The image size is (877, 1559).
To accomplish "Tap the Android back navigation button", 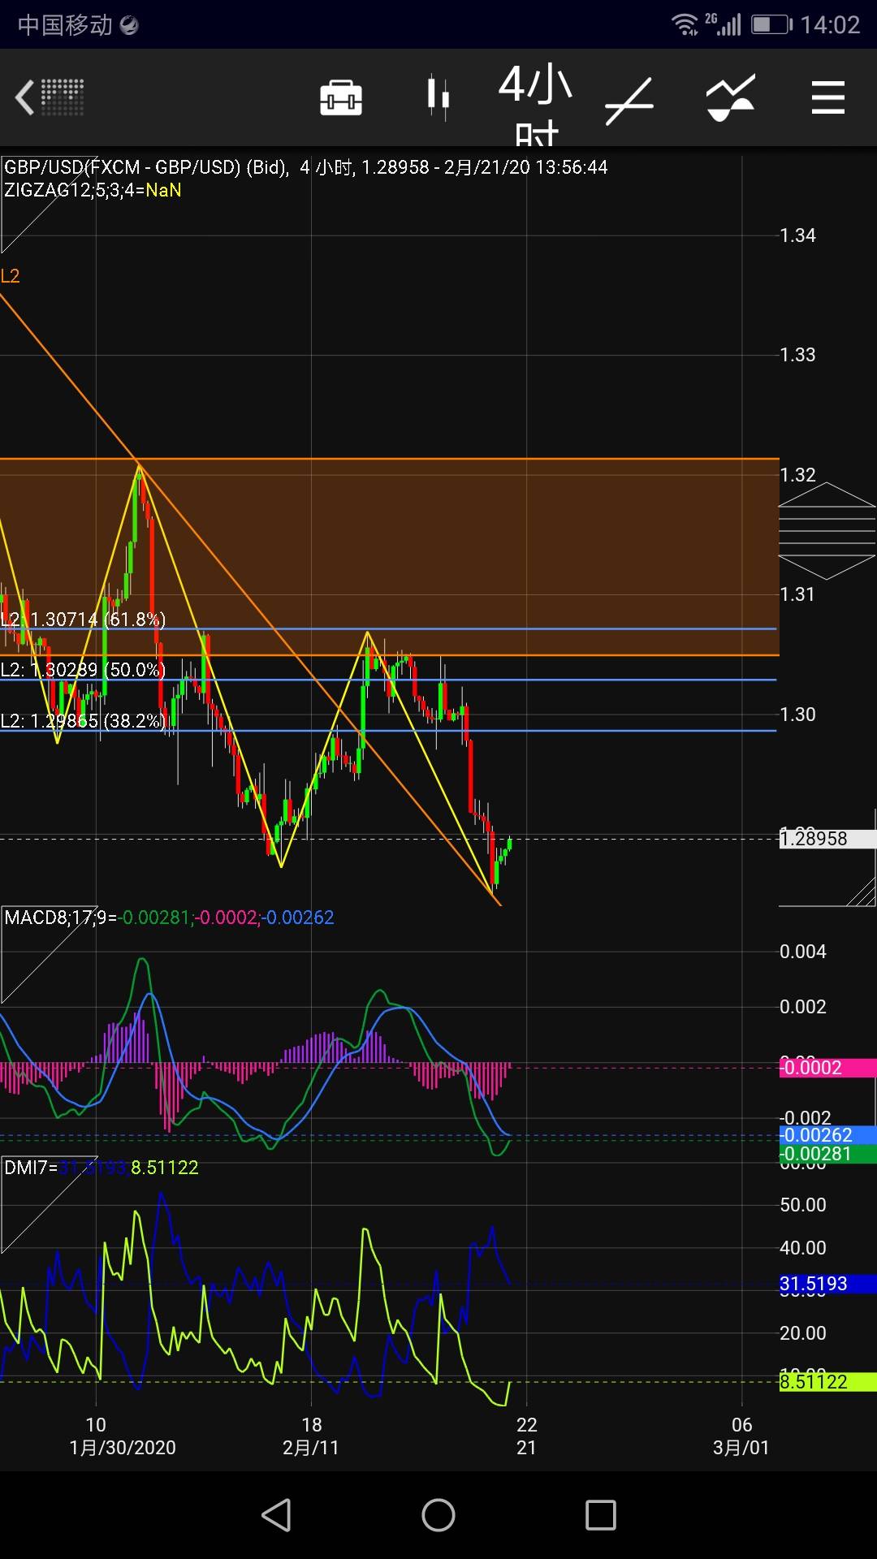I will (x=276, y=1515).
